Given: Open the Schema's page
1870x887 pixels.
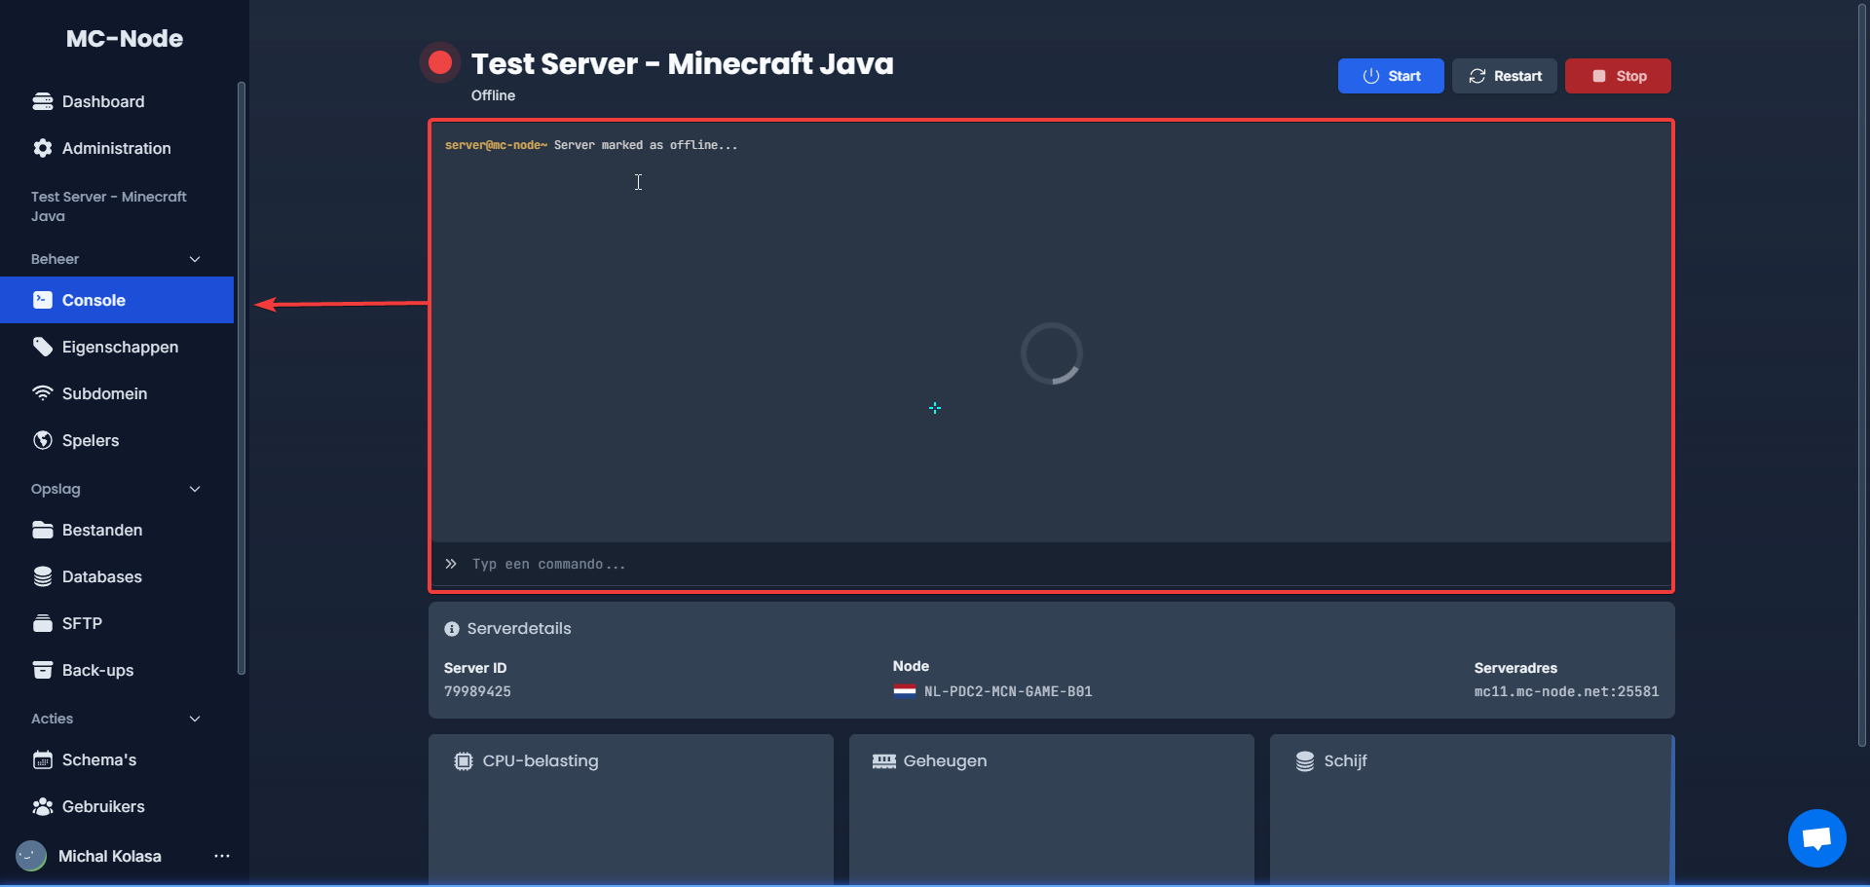Looking at the screenshot, I should coord(117,759).
